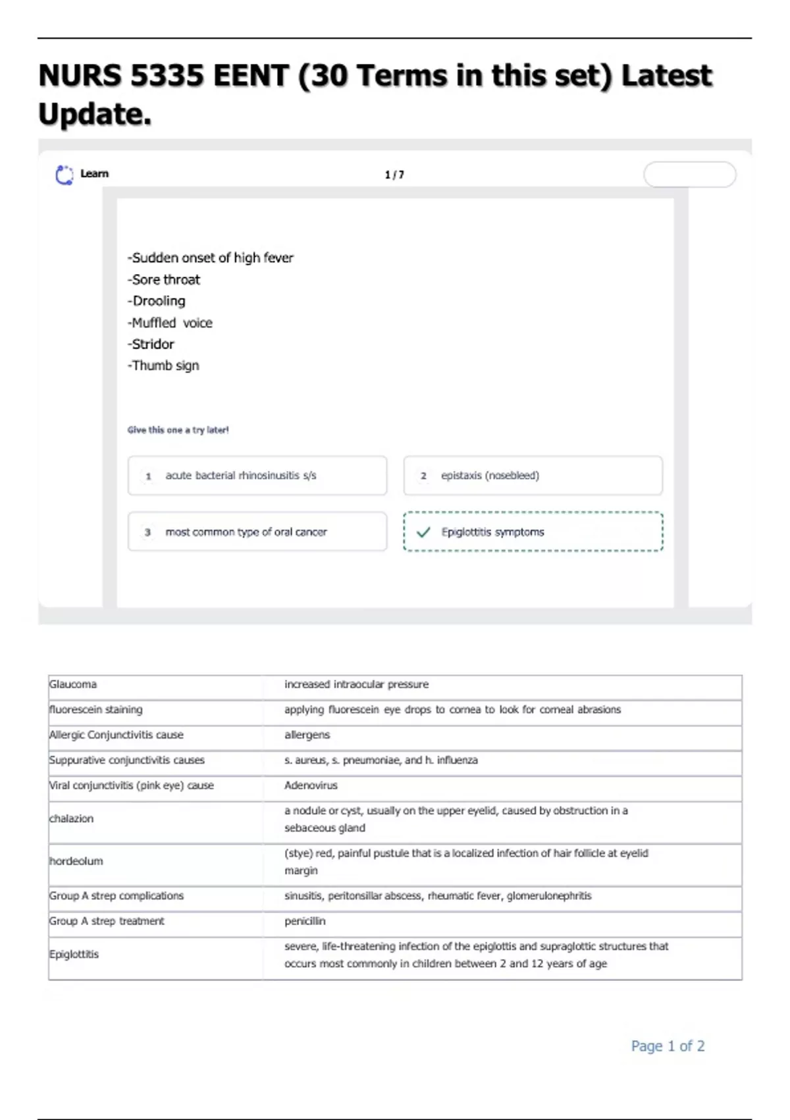Click the 'hordeolum' term cell

coord(76,861)
